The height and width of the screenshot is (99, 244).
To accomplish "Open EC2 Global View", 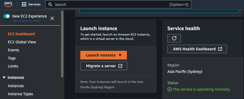I will (x=22, y=42).
